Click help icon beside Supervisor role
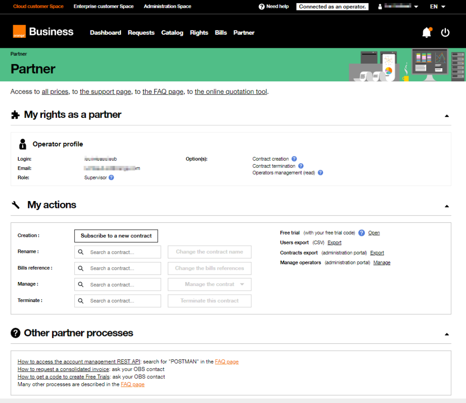The image size is (466, 403). point(111,177)
